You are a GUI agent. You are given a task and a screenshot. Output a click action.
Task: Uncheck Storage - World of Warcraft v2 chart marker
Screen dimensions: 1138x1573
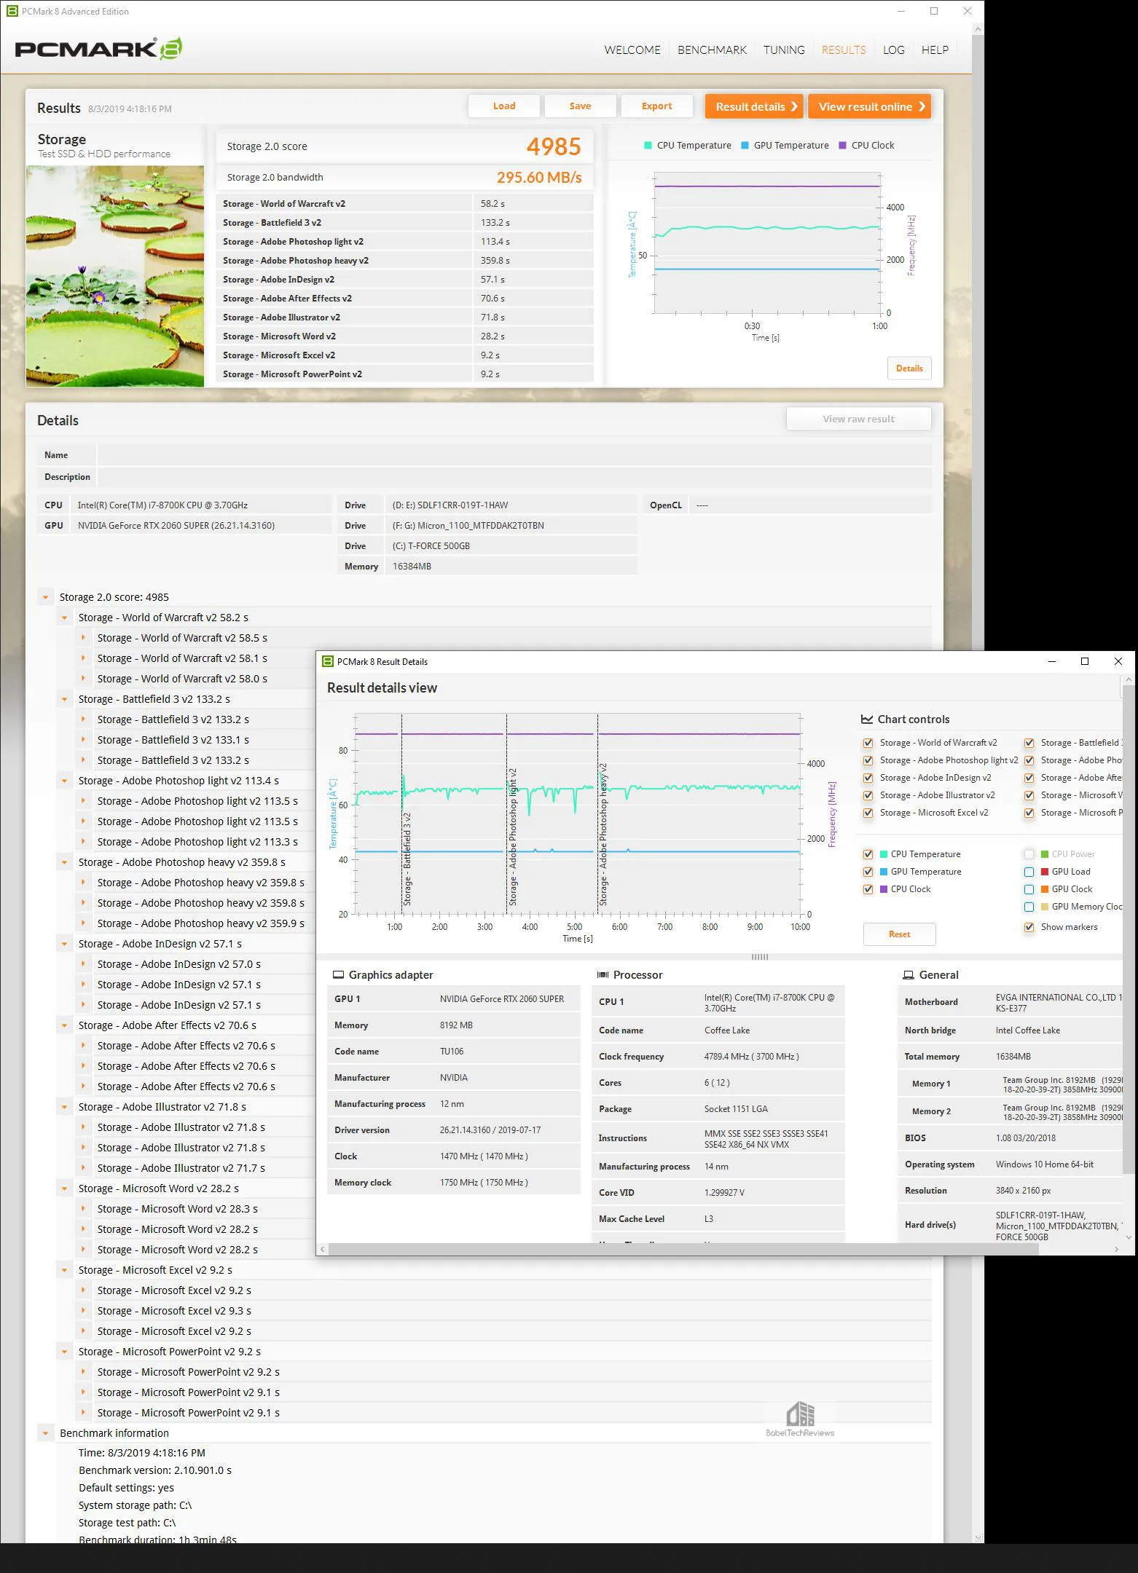(x=868, y=743)
